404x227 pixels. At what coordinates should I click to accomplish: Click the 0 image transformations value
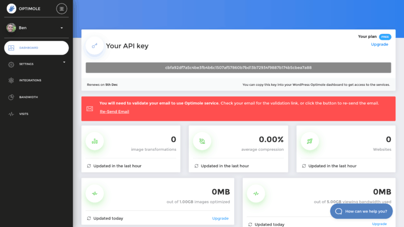(173, 140)
